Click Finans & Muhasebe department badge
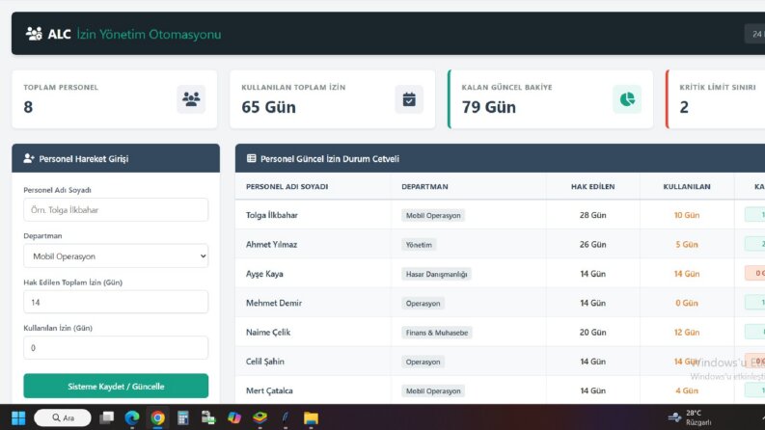 pos(437,333)
